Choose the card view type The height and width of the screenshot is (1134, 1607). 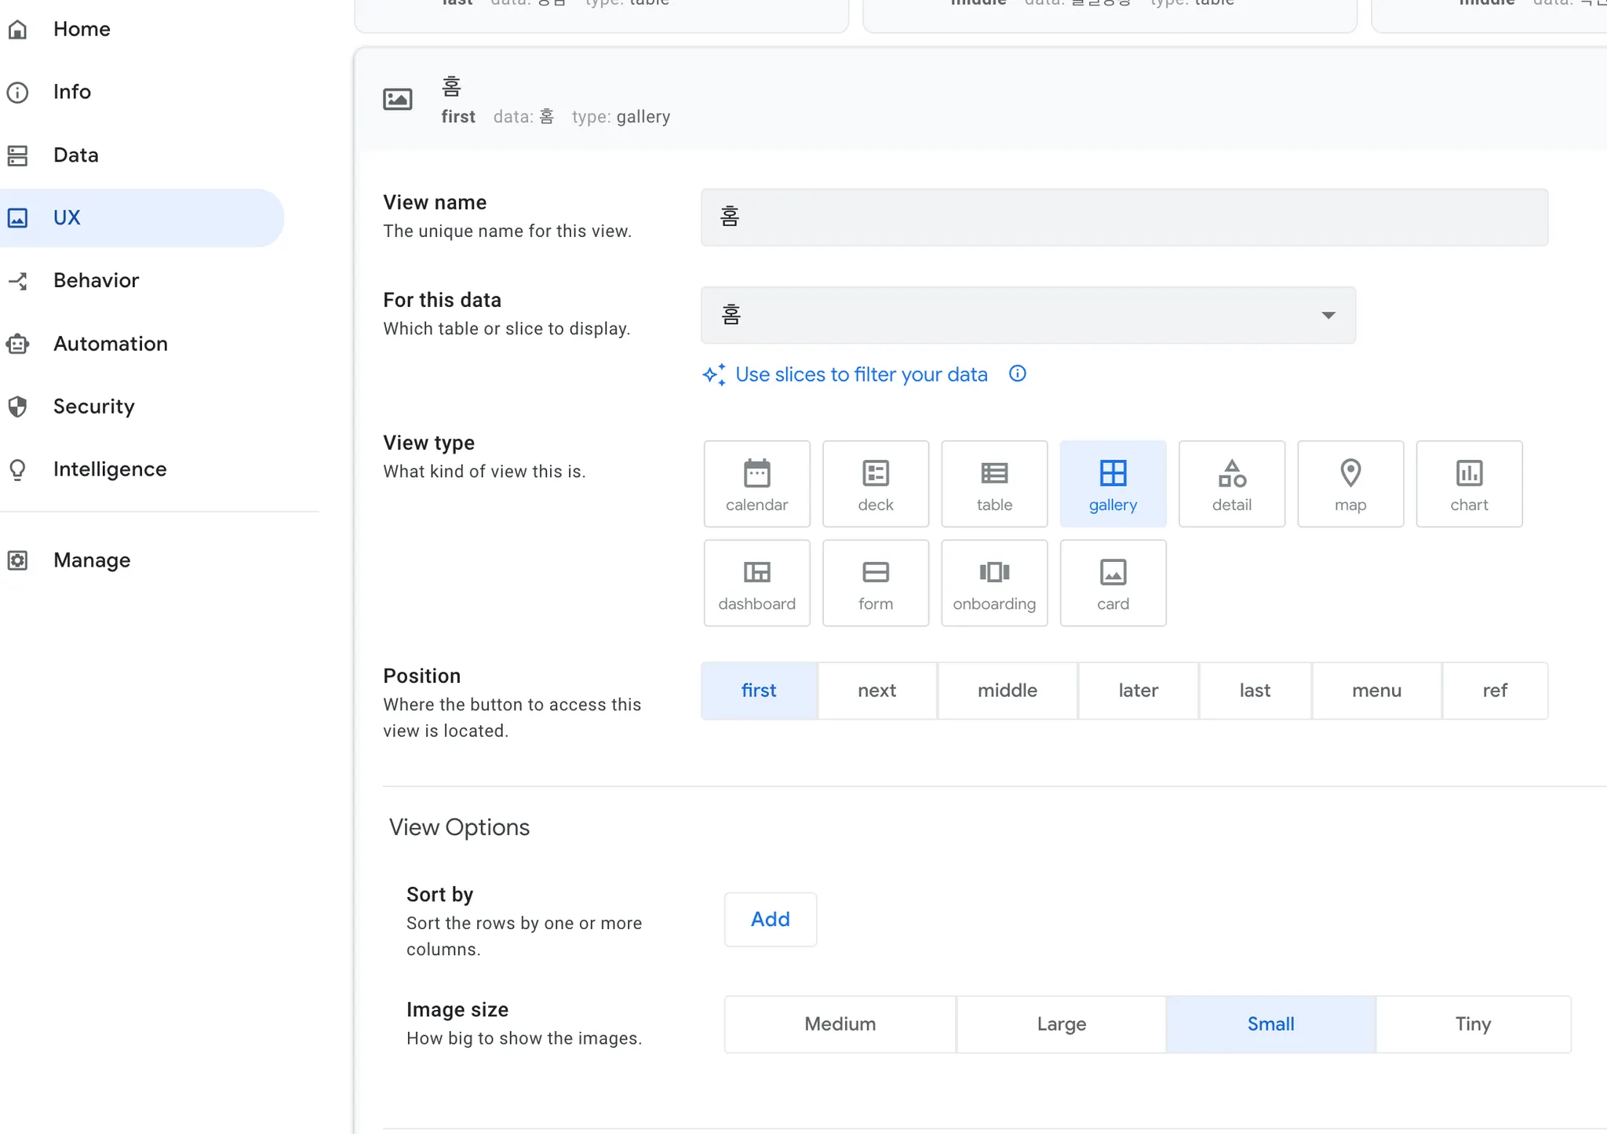[x=1112, y=583]
